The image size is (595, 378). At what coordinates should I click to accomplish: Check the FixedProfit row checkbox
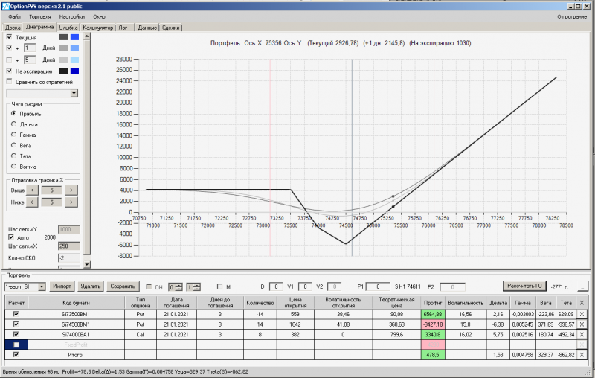tap(16, 345)
